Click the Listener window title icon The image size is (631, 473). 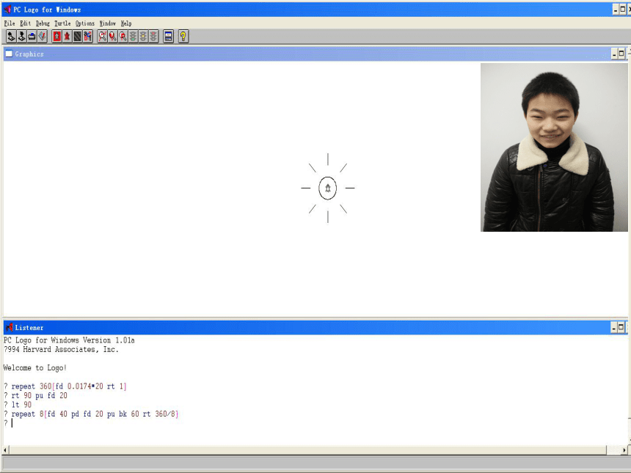10,327
